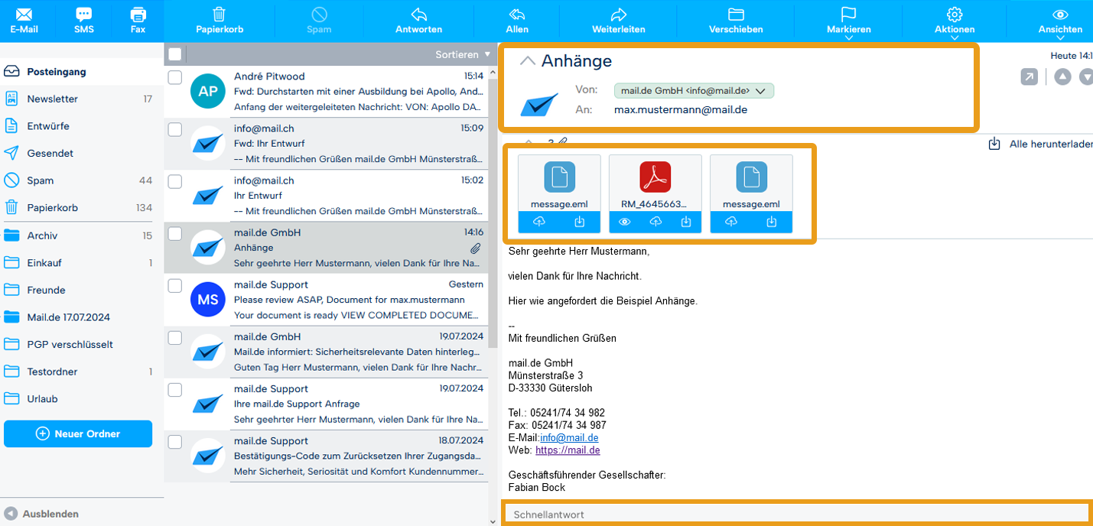
Task: Click the Papierkorb trash icon in toolbar
Action: tap(220, 14)
